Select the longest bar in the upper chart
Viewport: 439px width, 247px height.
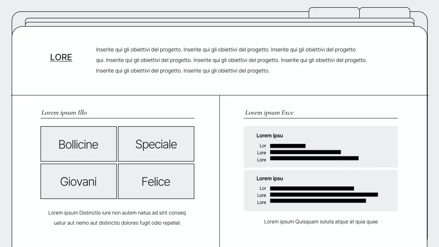tap(314, 158)
